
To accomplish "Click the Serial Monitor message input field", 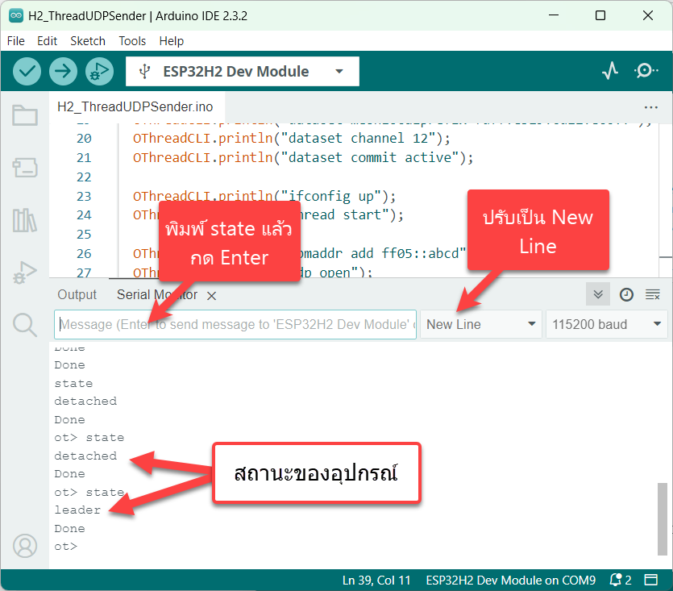I will (235, 324).
